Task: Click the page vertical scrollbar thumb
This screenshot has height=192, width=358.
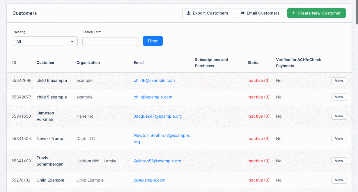Action: click(357, 12)
